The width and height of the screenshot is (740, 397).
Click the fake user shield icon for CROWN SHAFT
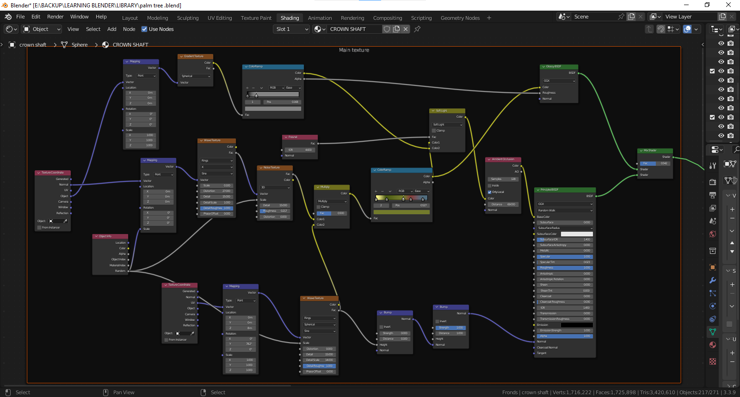387,29
